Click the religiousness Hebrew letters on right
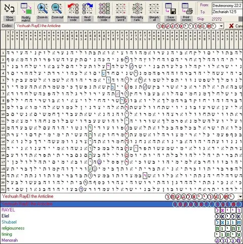This screenshot has height=244, width=243. (x=228, y=228)
